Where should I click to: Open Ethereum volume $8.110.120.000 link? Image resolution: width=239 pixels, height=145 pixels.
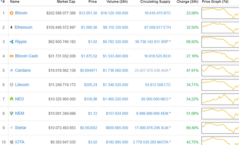point(115,27)
